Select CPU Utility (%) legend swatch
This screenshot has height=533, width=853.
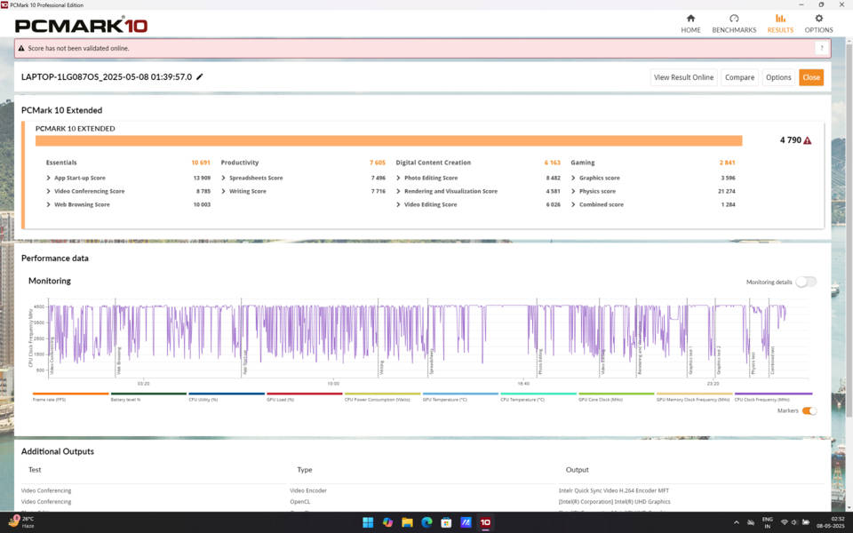pos(227,394)
